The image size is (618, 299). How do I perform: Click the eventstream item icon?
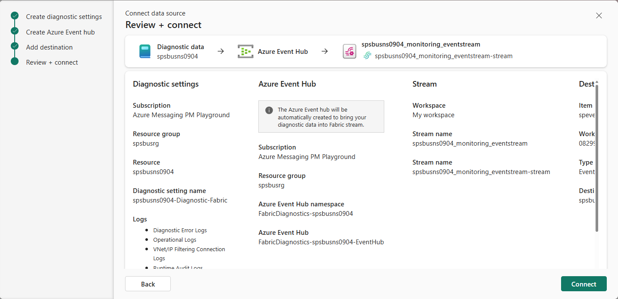click(349, 51)
